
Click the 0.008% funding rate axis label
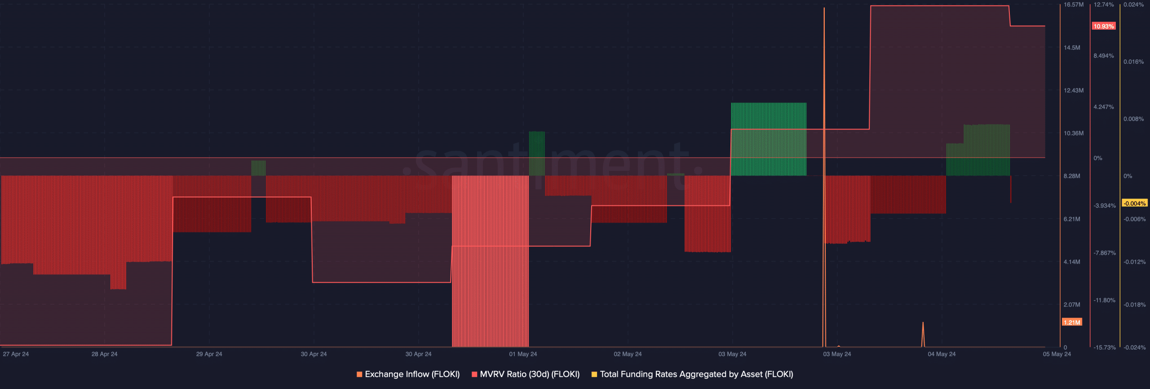point(1134,119)
